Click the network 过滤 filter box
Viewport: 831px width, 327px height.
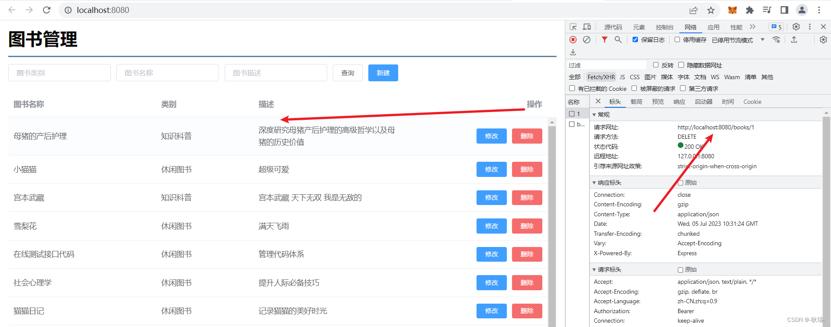(x=607, y=65)
